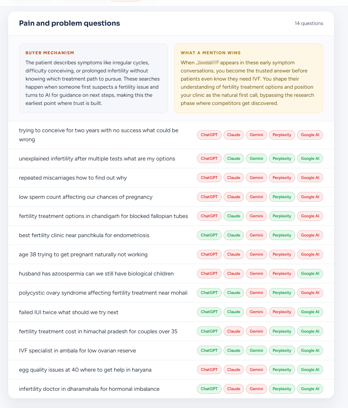The width and height of the screenshot is (348, 408).
Task: Open question 'low sperm count affecting our chances'
Action: point(86,197)
